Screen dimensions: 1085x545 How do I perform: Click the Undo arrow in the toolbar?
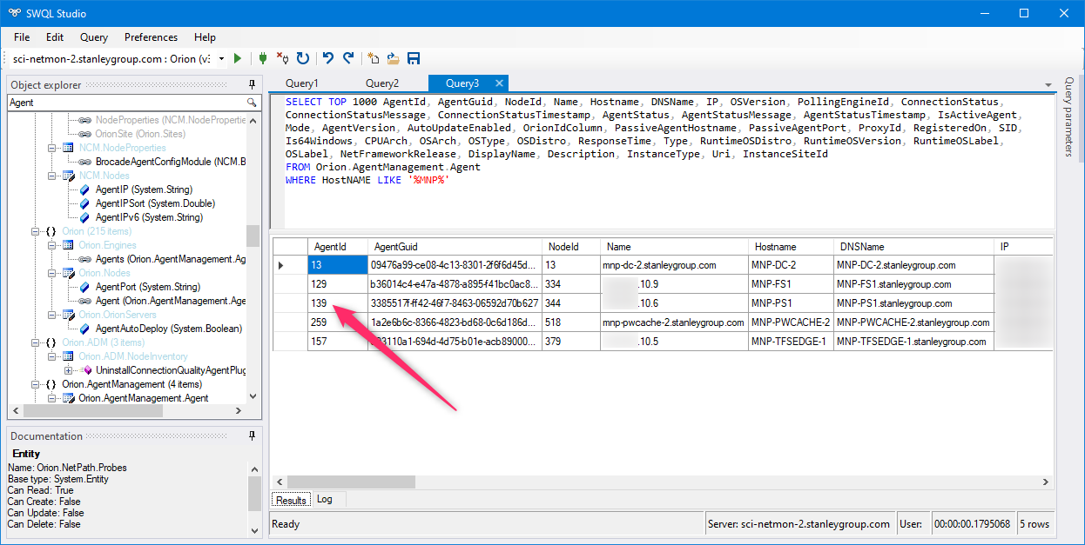coord(328,58)
